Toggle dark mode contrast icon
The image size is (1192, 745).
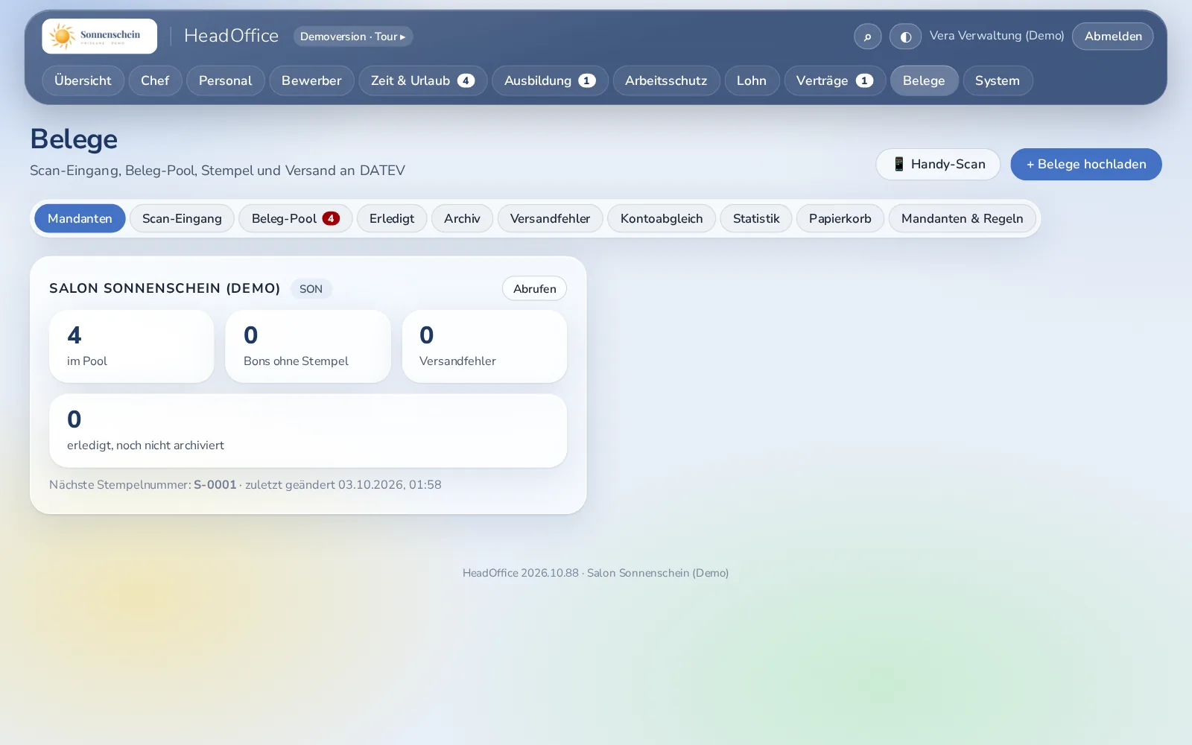(905, 37)
